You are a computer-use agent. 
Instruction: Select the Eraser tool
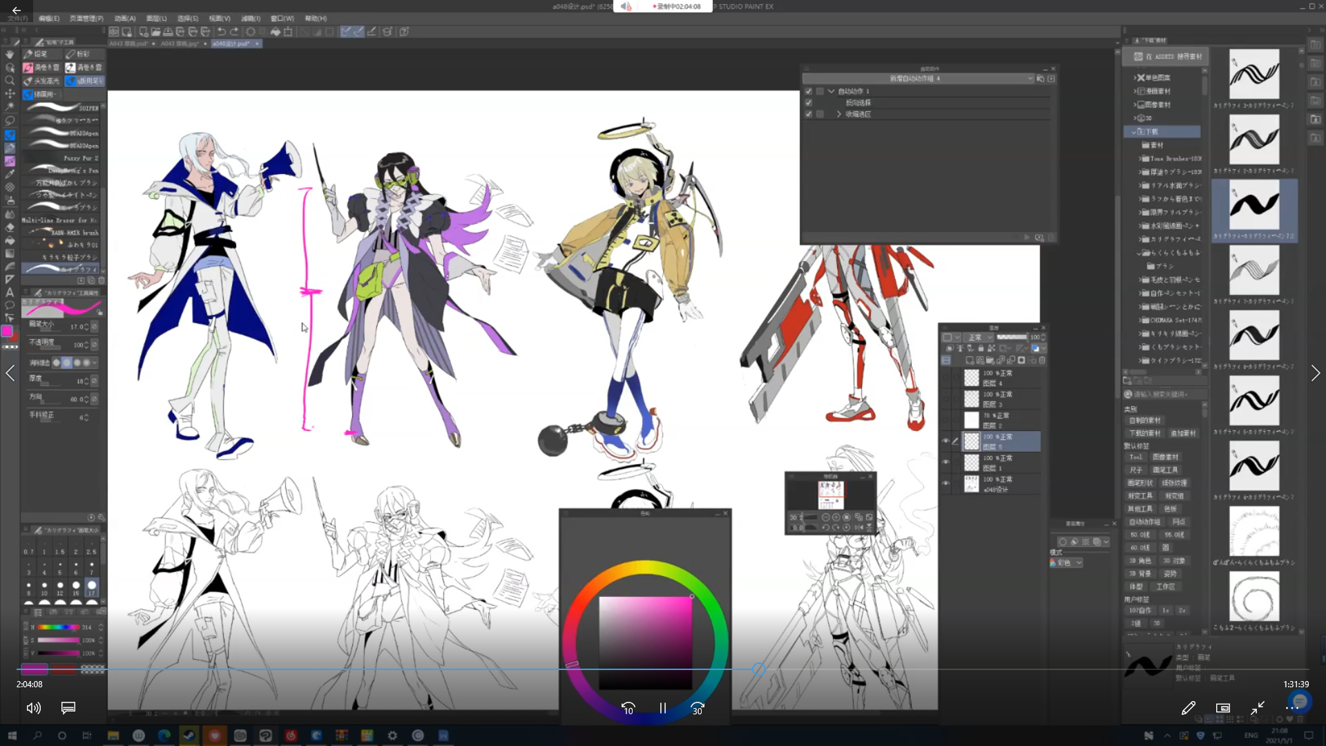pos(10,227)
